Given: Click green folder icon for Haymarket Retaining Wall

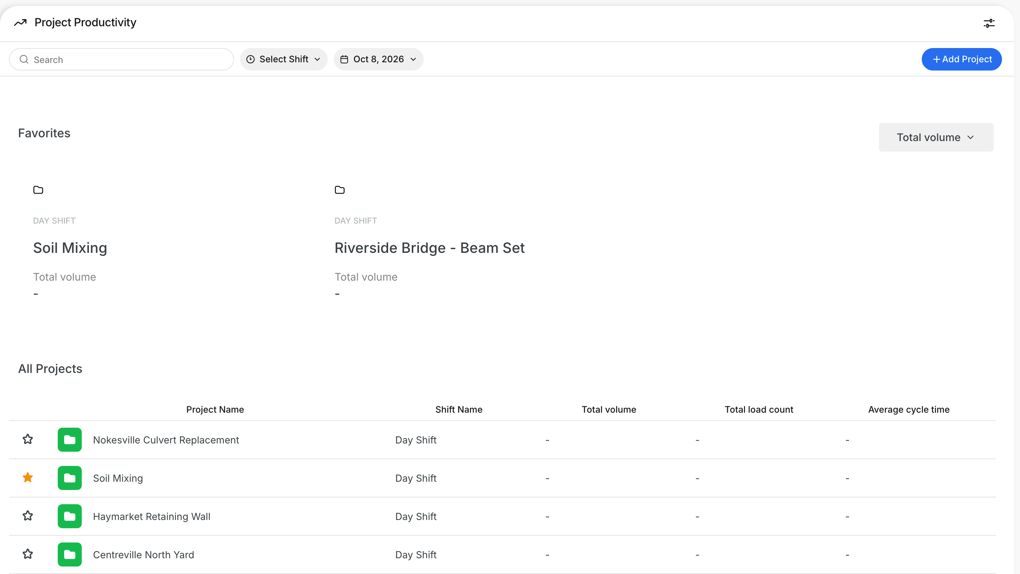Looking at the screenshot, I should 70,516.
